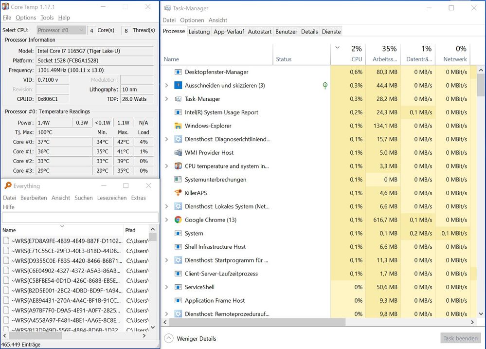Sort Everything results by Pfad column
This screenshot has height=349, width=486.
click(x=136, y=230)
